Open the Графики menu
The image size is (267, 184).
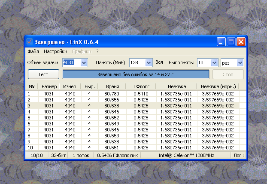82,51
